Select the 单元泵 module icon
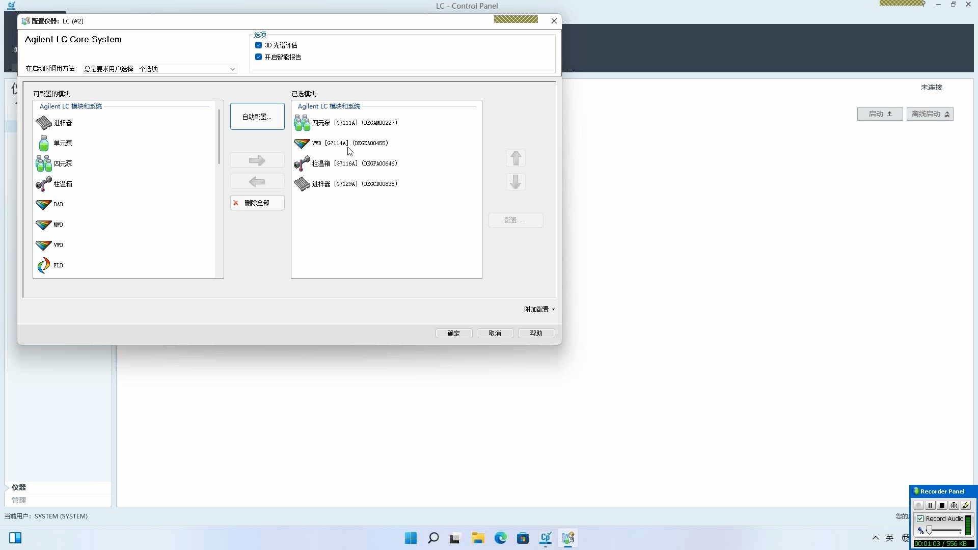The width and height of the screenshot is (978, 550). (44, 143)
